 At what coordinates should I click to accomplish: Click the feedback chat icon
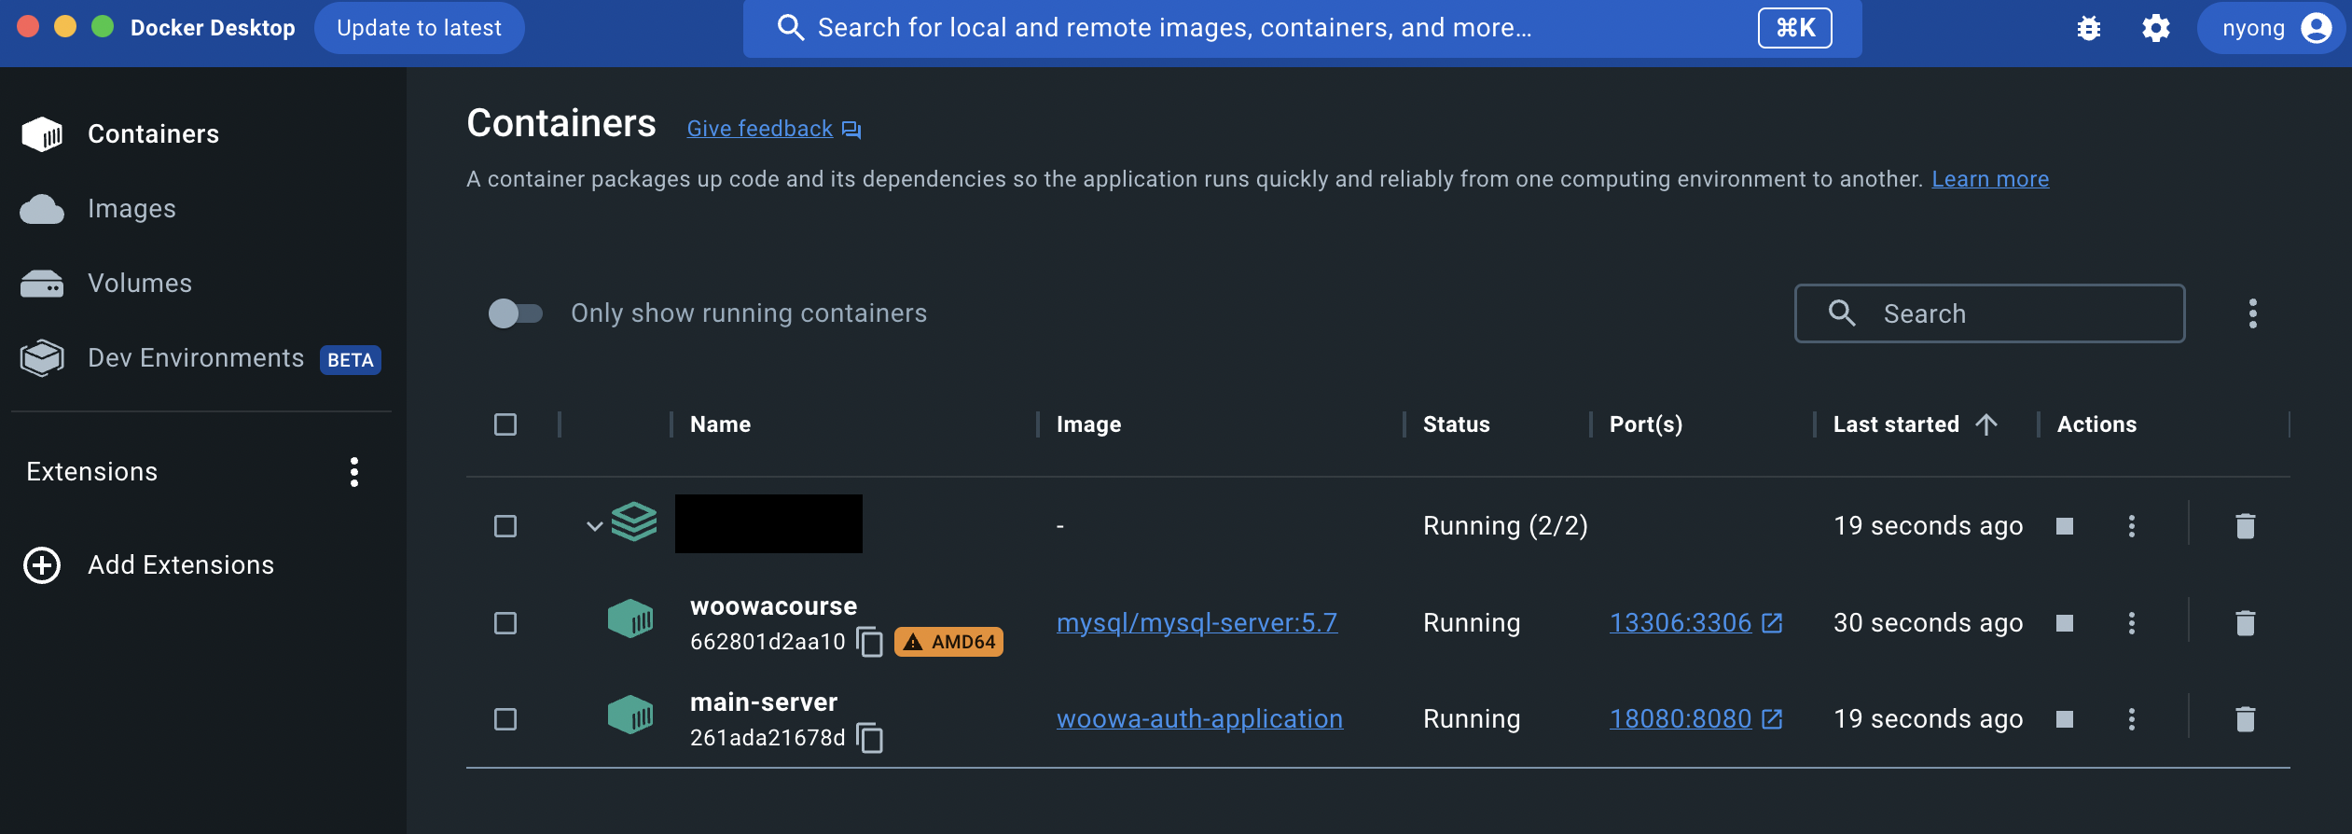click(x=851, y=130)
